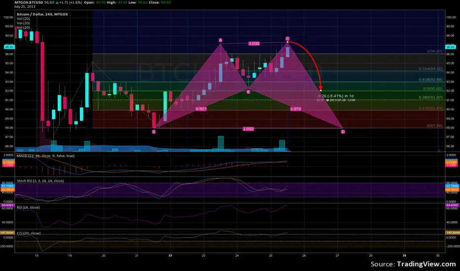Select harmonic pattern point X label
The height and width of the screenshot is (271, 460).
153,132
